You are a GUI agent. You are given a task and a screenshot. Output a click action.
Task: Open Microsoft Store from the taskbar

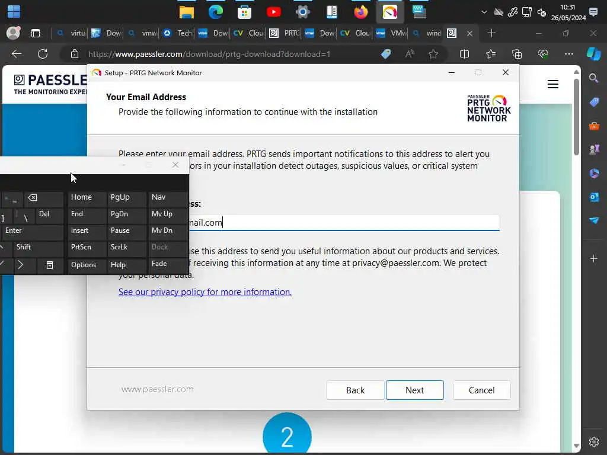click(245, 12)
